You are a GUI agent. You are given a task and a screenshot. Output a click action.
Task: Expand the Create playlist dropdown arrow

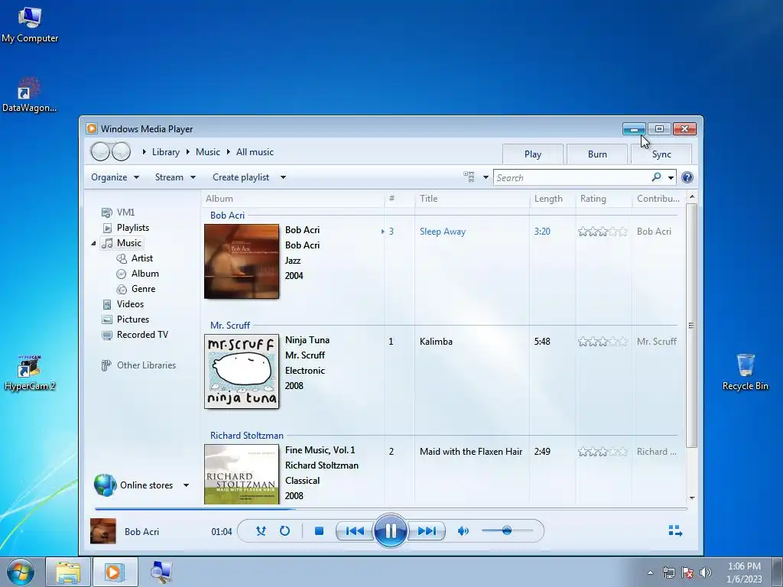click(283, 177)
